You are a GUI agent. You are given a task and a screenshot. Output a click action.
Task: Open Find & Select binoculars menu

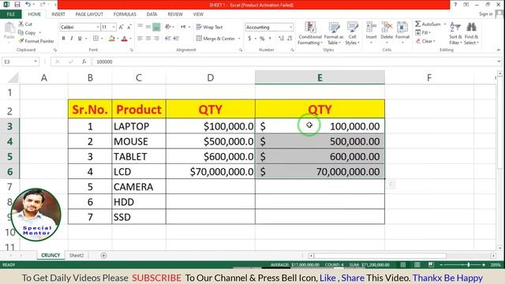pos(471,33)
